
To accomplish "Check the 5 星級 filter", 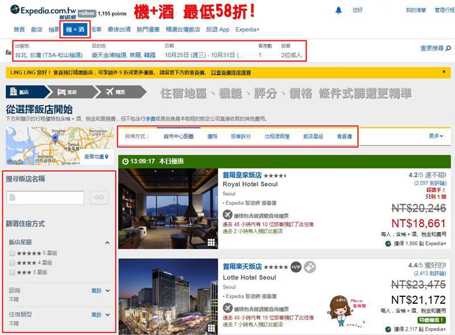I will pyautogui.click(x=12, y=253).
